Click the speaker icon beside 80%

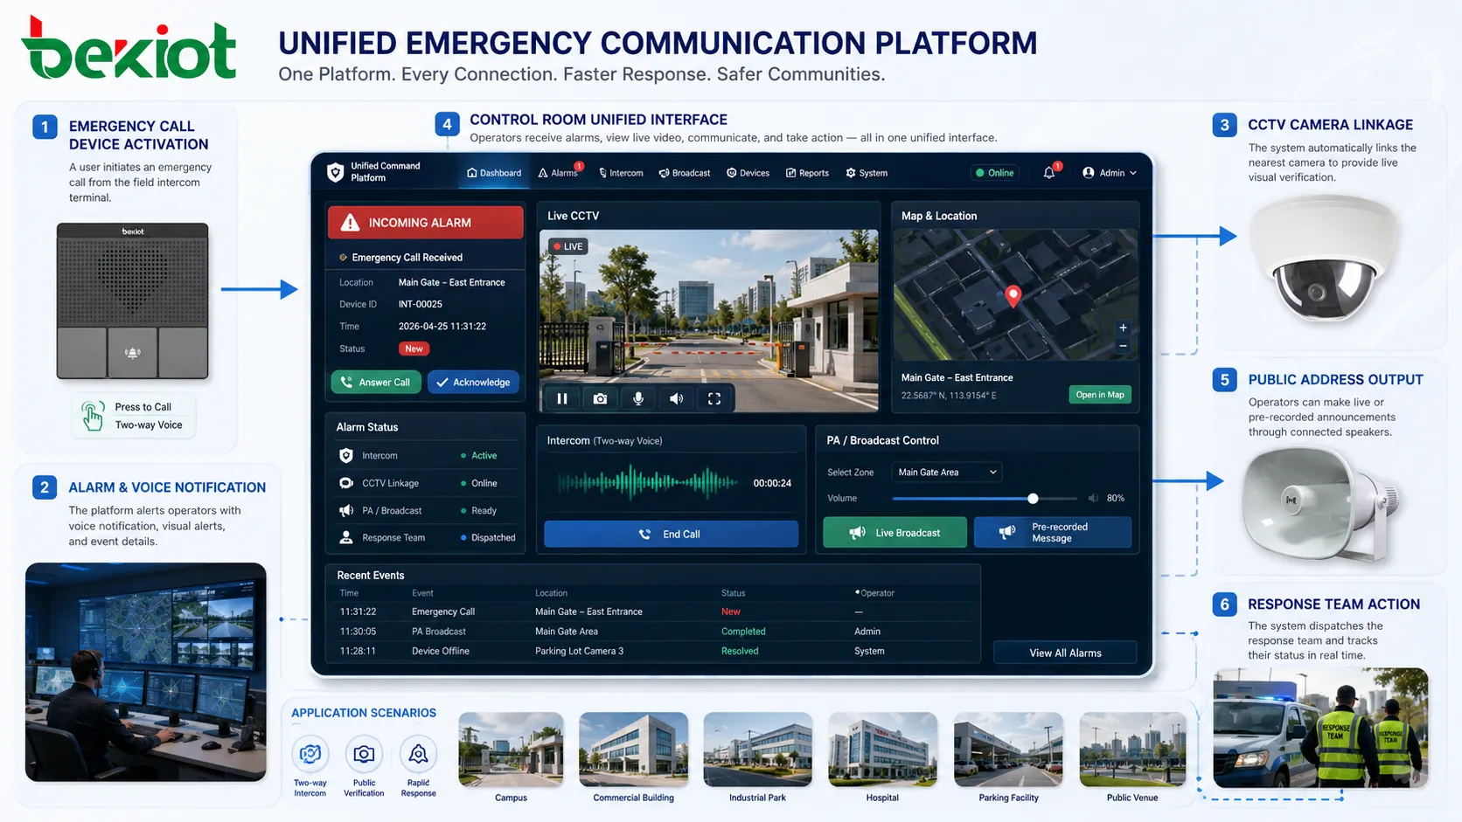click(1093, 498)
